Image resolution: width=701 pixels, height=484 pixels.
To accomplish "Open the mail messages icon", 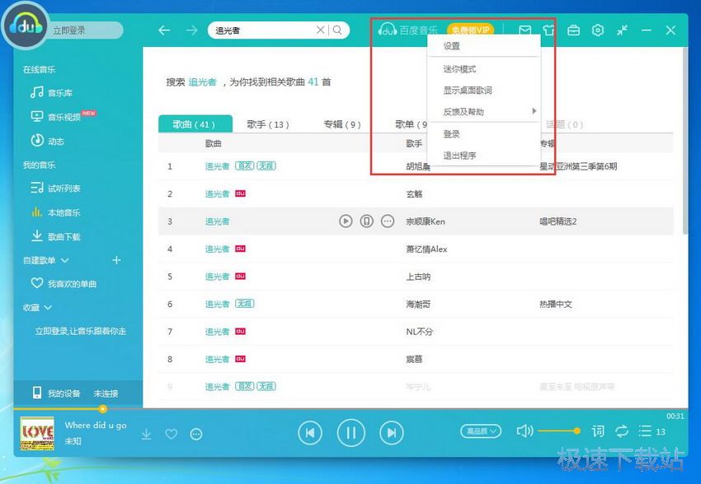I will [525, 30].
